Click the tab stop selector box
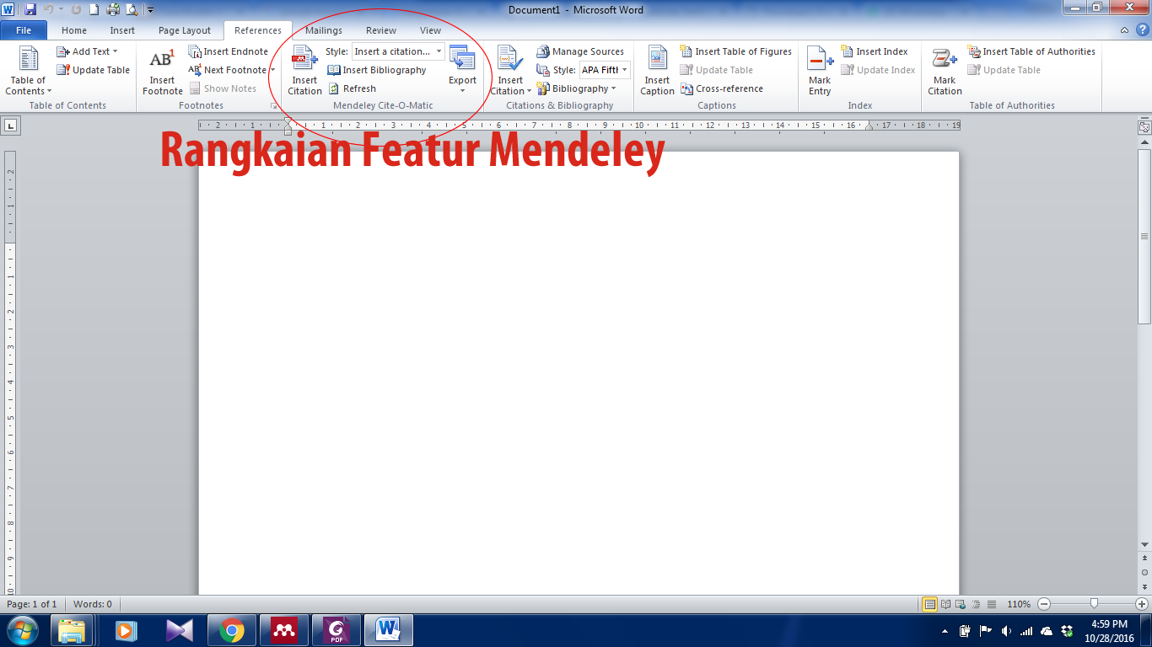 pyautogui.click(x=10, y=126)
